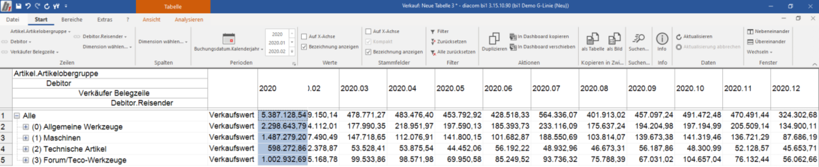The image size is (819, 167).
Task: Enable Auf X-Achse in Werte group
Action: coord(304,37)
